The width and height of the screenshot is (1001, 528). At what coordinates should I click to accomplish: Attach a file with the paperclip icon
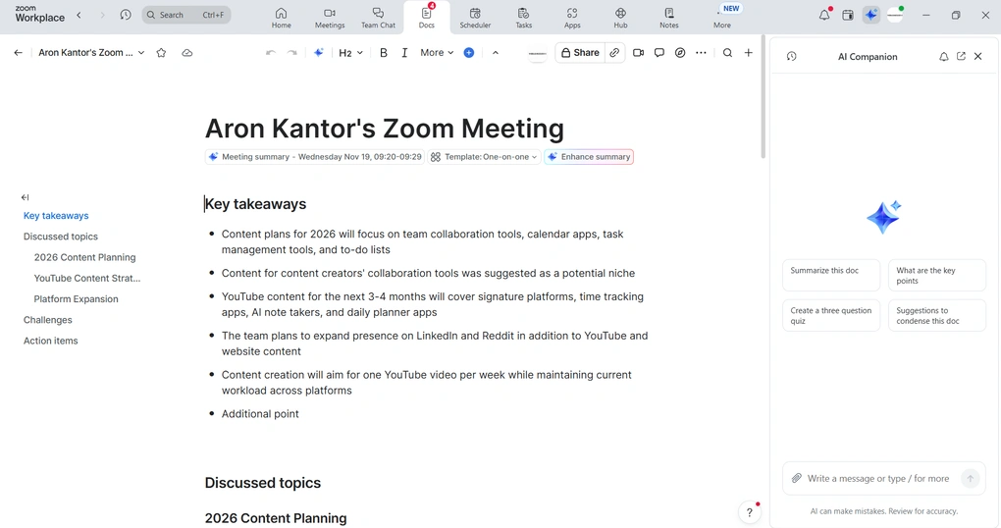796,478
